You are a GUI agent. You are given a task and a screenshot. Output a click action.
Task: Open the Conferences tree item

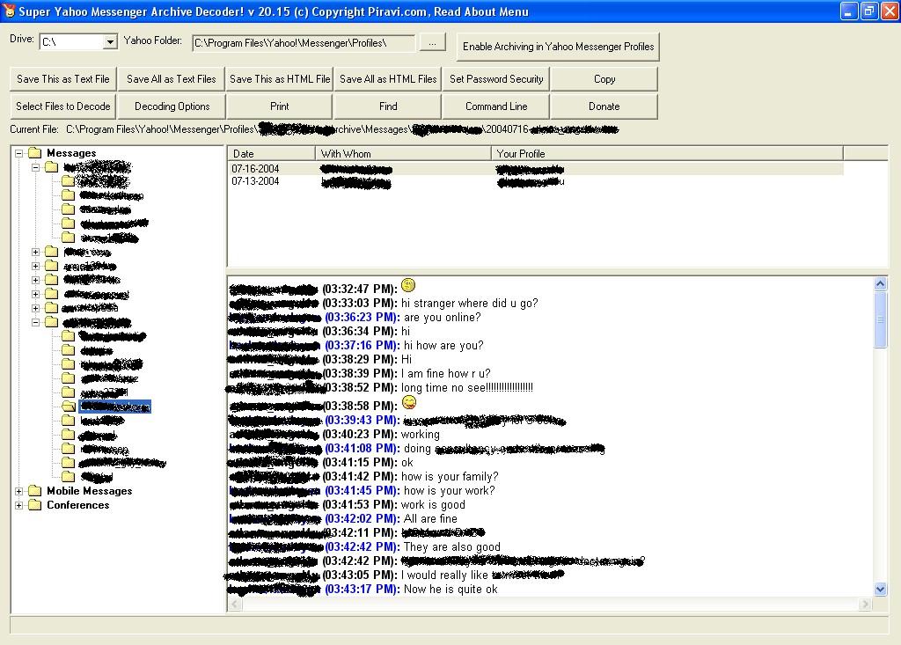[x=77, y=505]
